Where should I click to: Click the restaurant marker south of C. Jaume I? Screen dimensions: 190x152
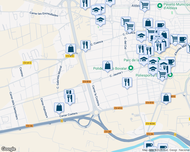point(127,82)
